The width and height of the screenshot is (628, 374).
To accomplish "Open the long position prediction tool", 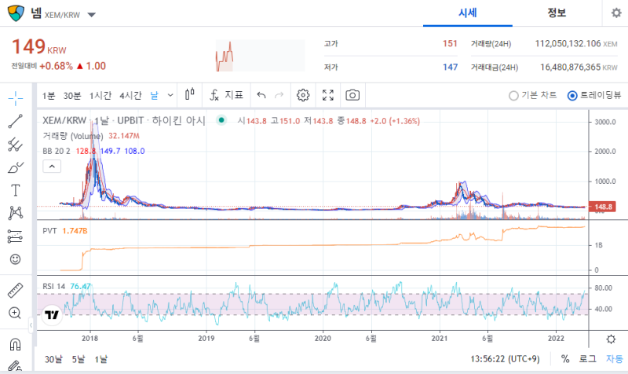I will [x=16, y=236].
